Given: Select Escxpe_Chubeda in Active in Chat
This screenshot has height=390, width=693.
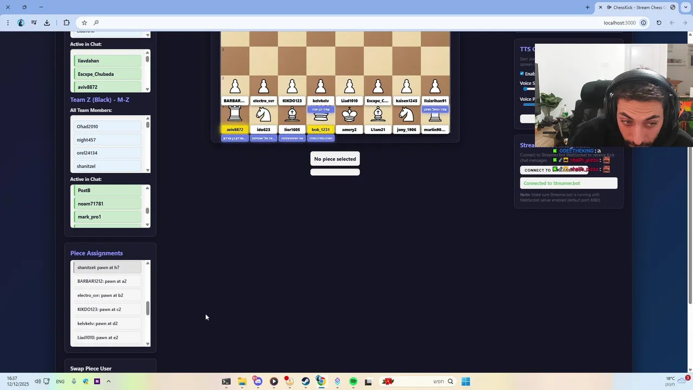Looking at the screenshot, I should tap(107, 74).
